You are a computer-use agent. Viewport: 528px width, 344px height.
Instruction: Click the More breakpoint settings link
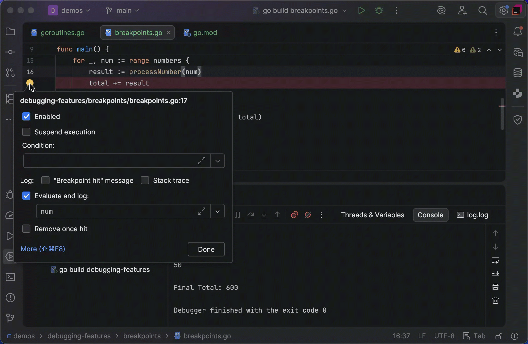pyautogui.click(x=43, y=249)
